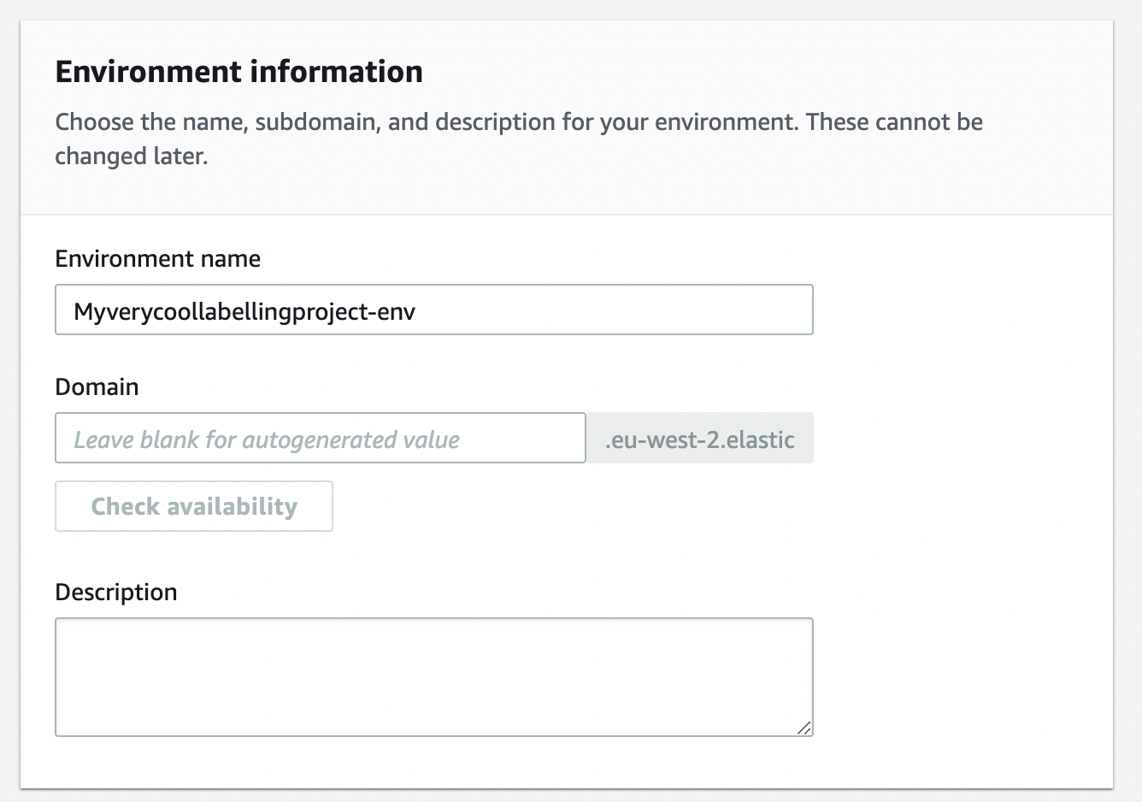Click the Domain field label
The image size is (1142, 802).
[96, 386]
